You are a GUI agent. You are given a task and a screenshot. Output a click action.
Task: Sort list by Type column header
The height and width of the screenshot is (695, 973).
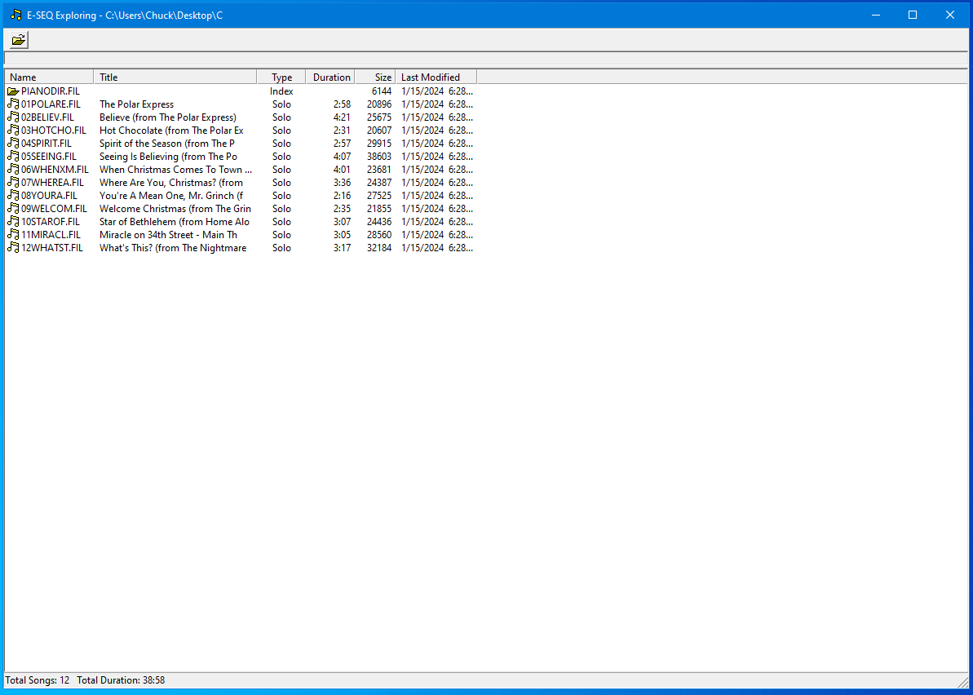pos(281,77)
